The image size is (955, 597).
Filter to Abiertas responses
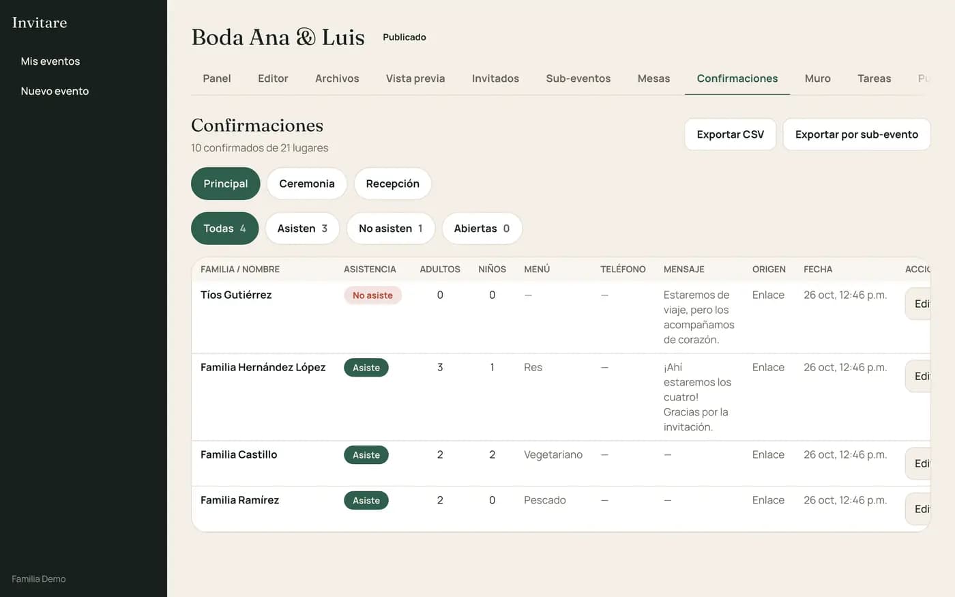(482, 229)
